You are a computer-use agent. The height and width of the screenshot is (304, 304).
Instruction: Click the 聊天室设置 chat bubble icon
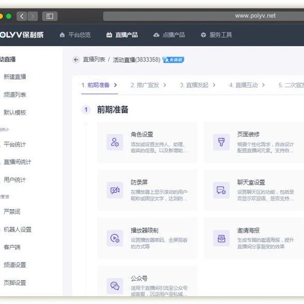tap(221, 190)
